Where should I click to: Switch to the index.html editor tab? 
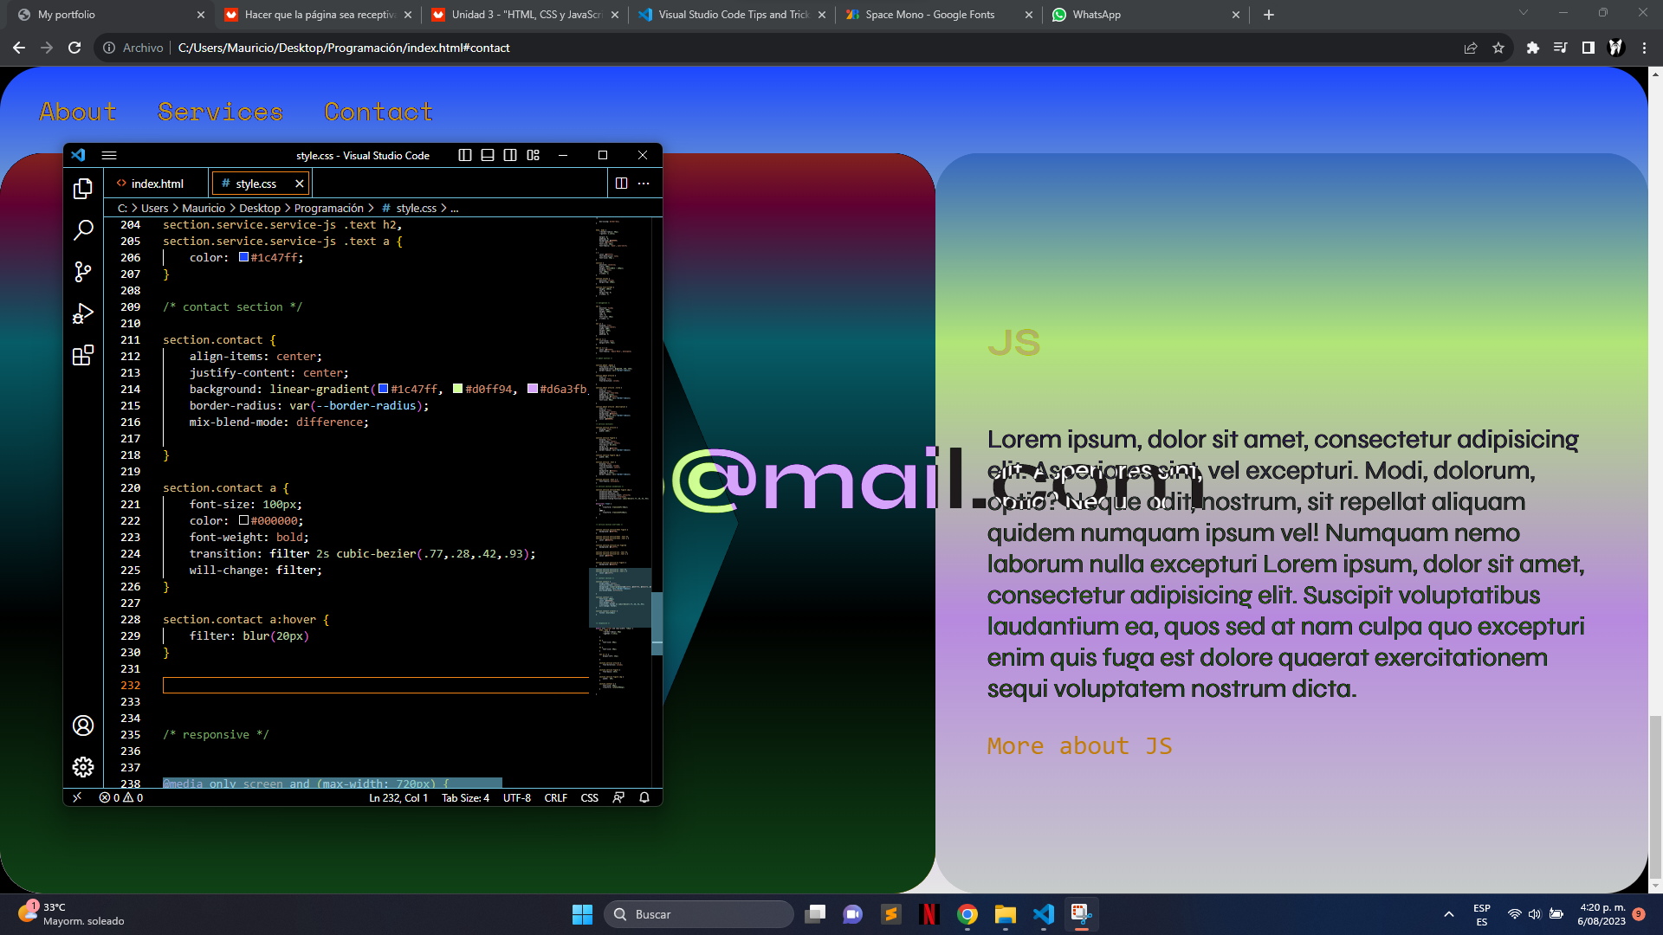coord(157,184)
